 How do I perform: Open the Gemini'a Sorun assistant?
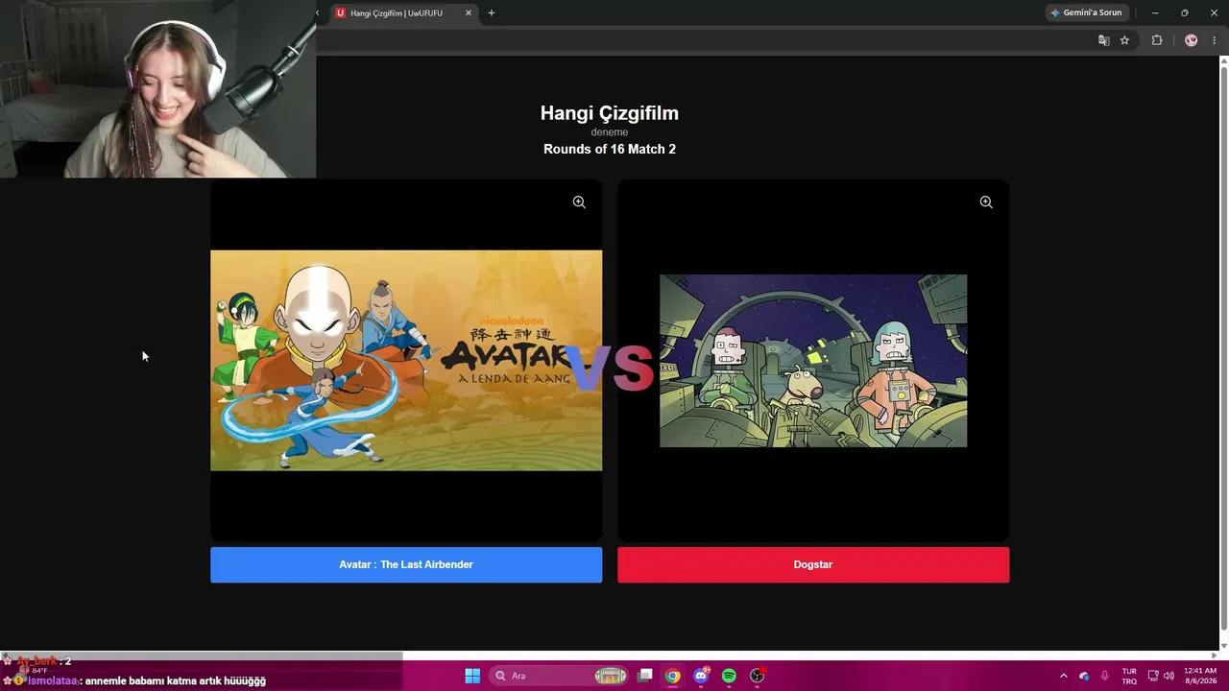pos(1086,13)
